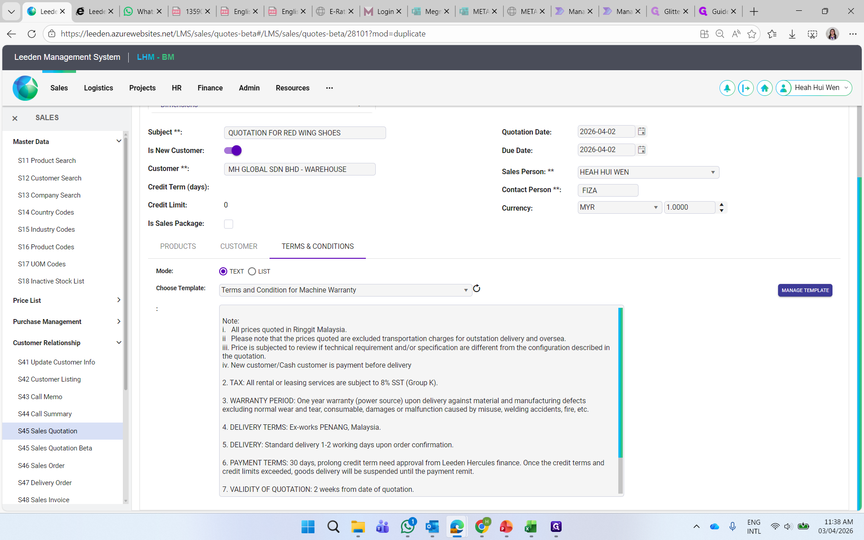864x540 pixels.
Task: Switch to the PRODUCTS tab
Action: (178, 247)
